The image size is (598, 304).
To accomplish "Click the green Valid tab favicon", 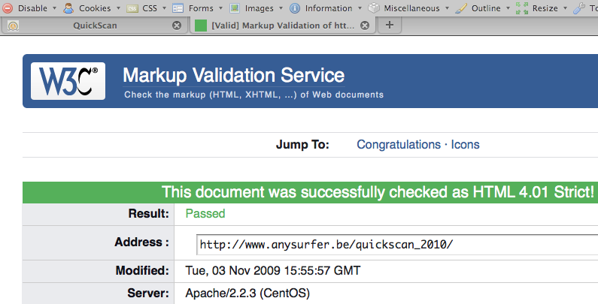I will (x=201, y=26).
